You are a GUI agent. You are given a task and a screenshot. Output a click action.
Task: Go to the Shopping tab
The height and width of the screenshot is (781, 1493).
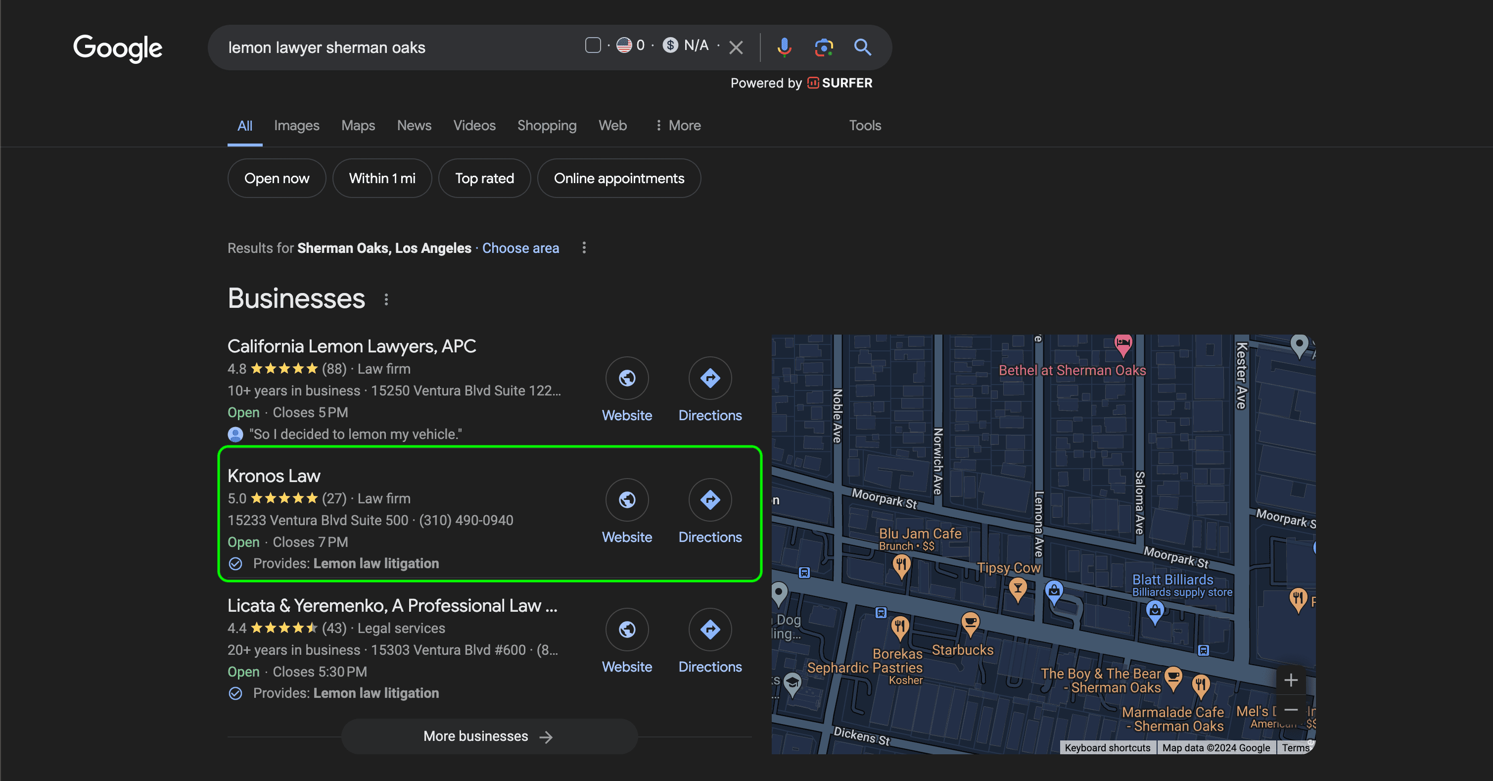click(x=547, y=125)
